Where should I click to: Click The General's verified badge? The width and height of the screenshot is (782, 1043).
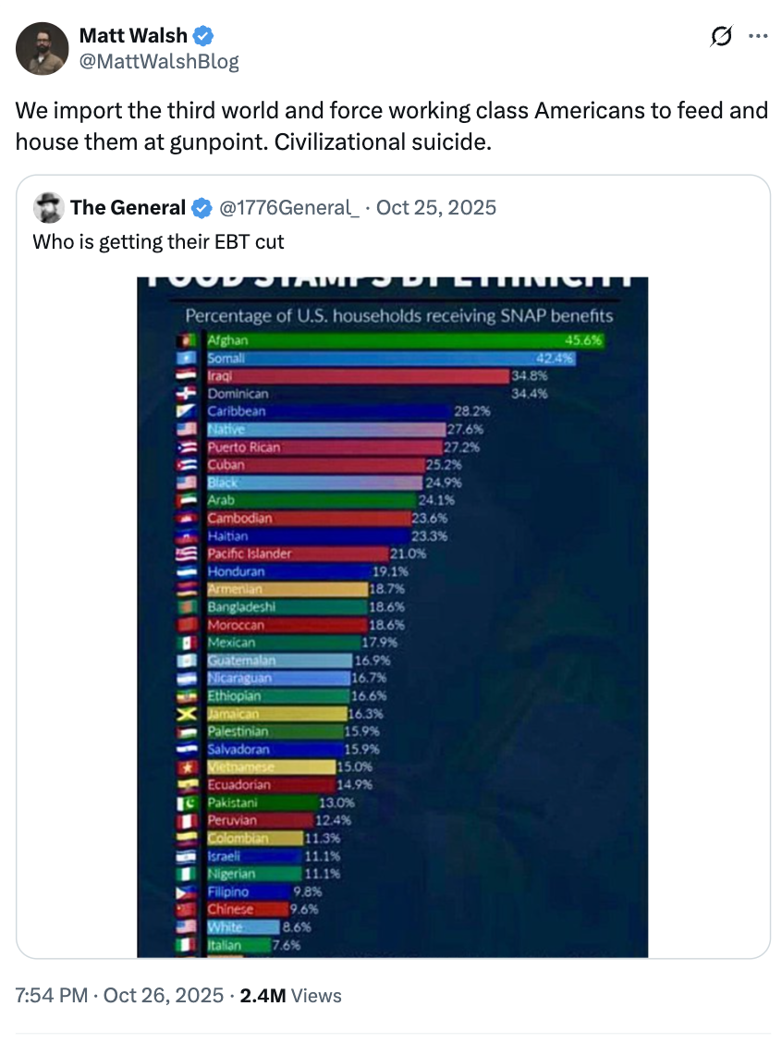coord(201,208)
